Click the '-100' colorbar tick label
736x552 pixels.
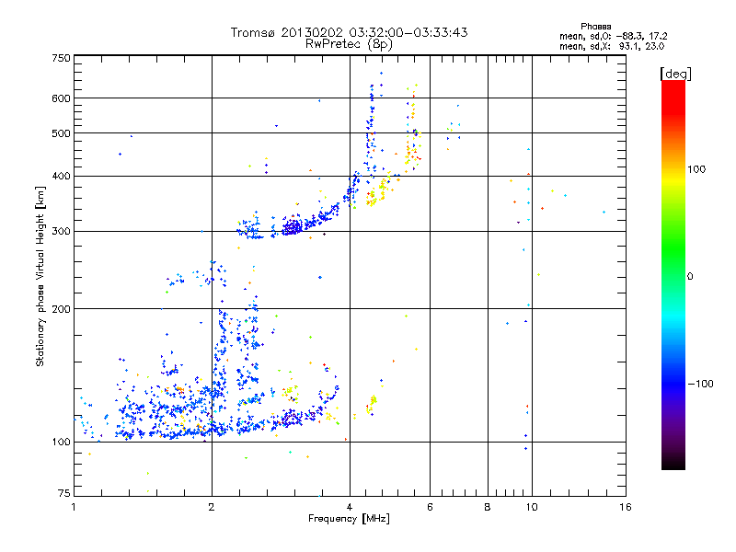(x=701, y=384)
